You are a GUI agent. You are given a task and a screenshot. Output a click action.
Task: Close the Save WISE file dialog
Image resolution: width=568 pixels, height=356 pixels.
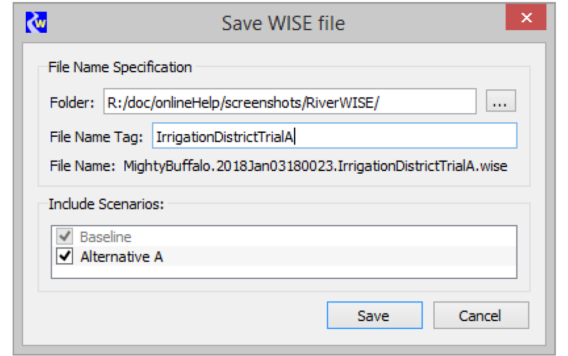coord(526,19)
